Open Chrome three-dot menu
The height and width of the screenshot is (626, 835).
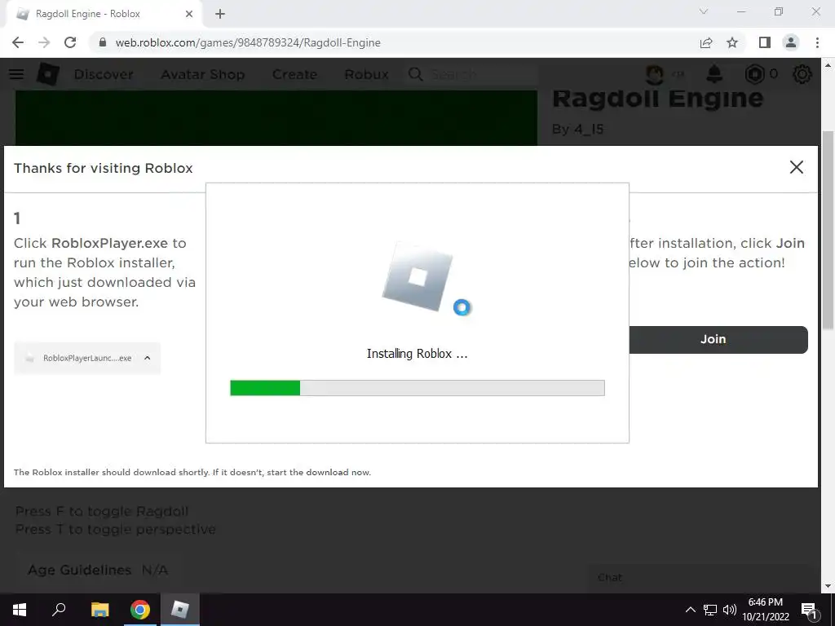click(817, 42)
